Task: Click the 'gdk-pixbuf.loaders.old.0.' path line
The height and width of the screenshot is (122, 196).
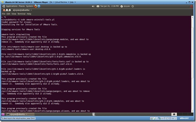Action: (42, 74)
